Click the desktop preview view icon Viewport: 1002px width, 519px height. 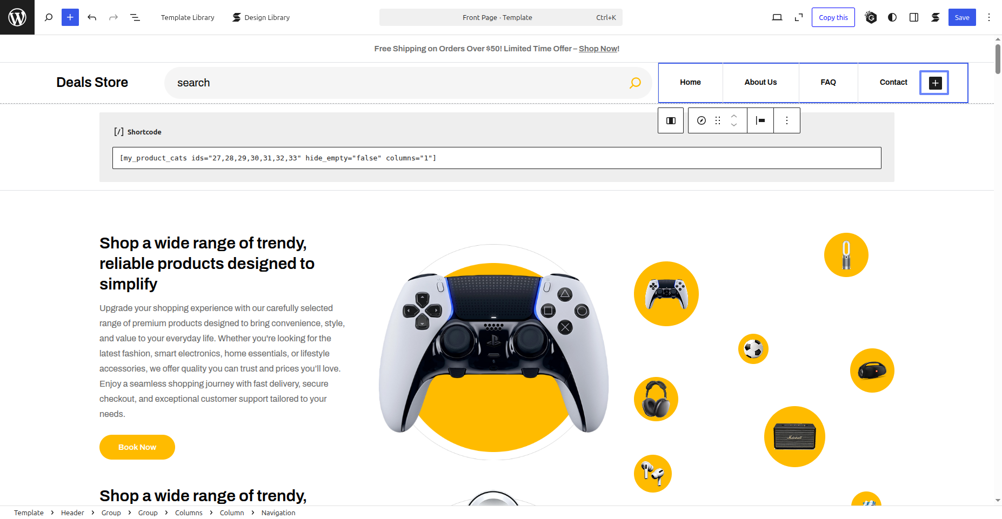click(x=777, y=17)
